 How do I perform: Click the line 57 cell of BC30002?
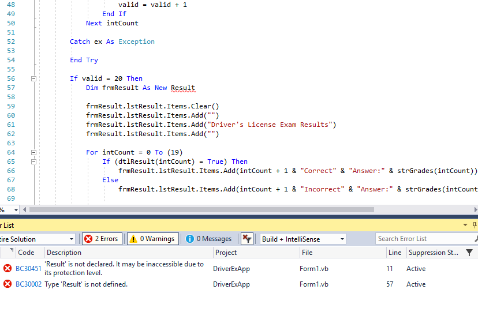(390, 284)
